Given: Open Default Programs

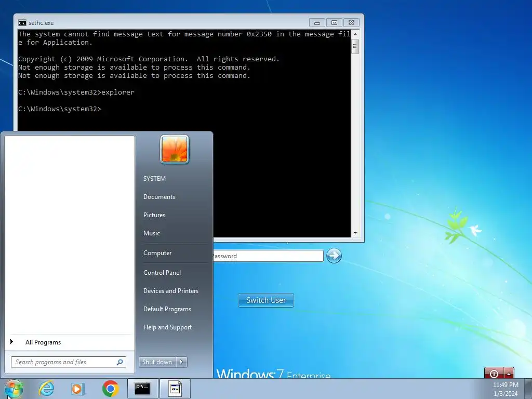Looking at the screenshot, I should click(167, 309).
